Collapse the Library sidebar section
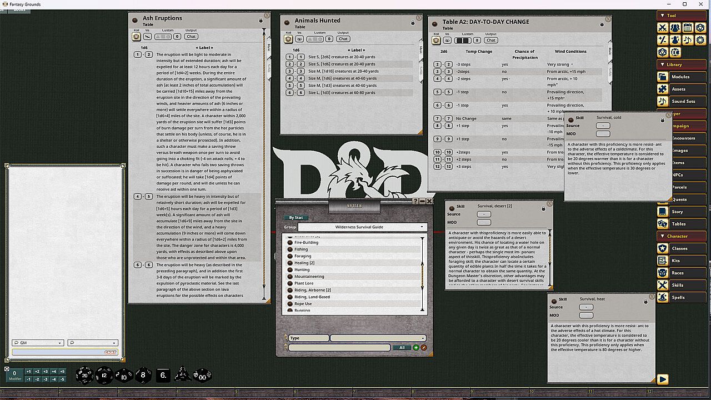 (x=662, y=64)
